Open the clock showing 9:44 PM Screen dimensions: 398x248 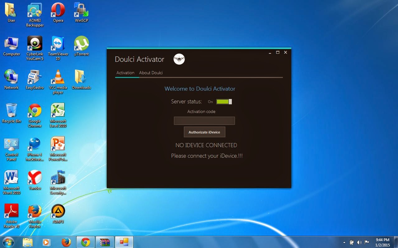[x=382, y=242]
